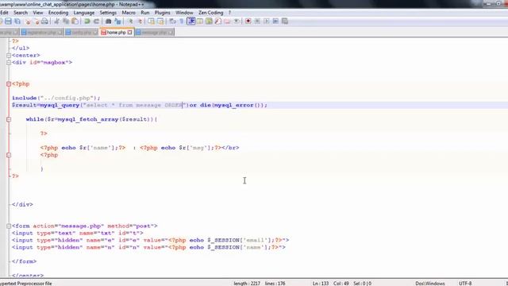Click the Redo arrow icon
Image resolution: width=508 pixels, height=286 pixels.
[x=96, y=21]
